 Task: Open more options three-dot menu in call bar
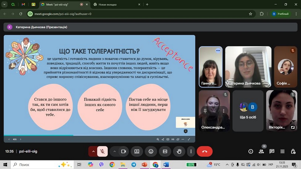point(191,152)
